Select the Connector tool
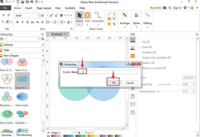Screen dimensions: 200x137 [98, 16]
